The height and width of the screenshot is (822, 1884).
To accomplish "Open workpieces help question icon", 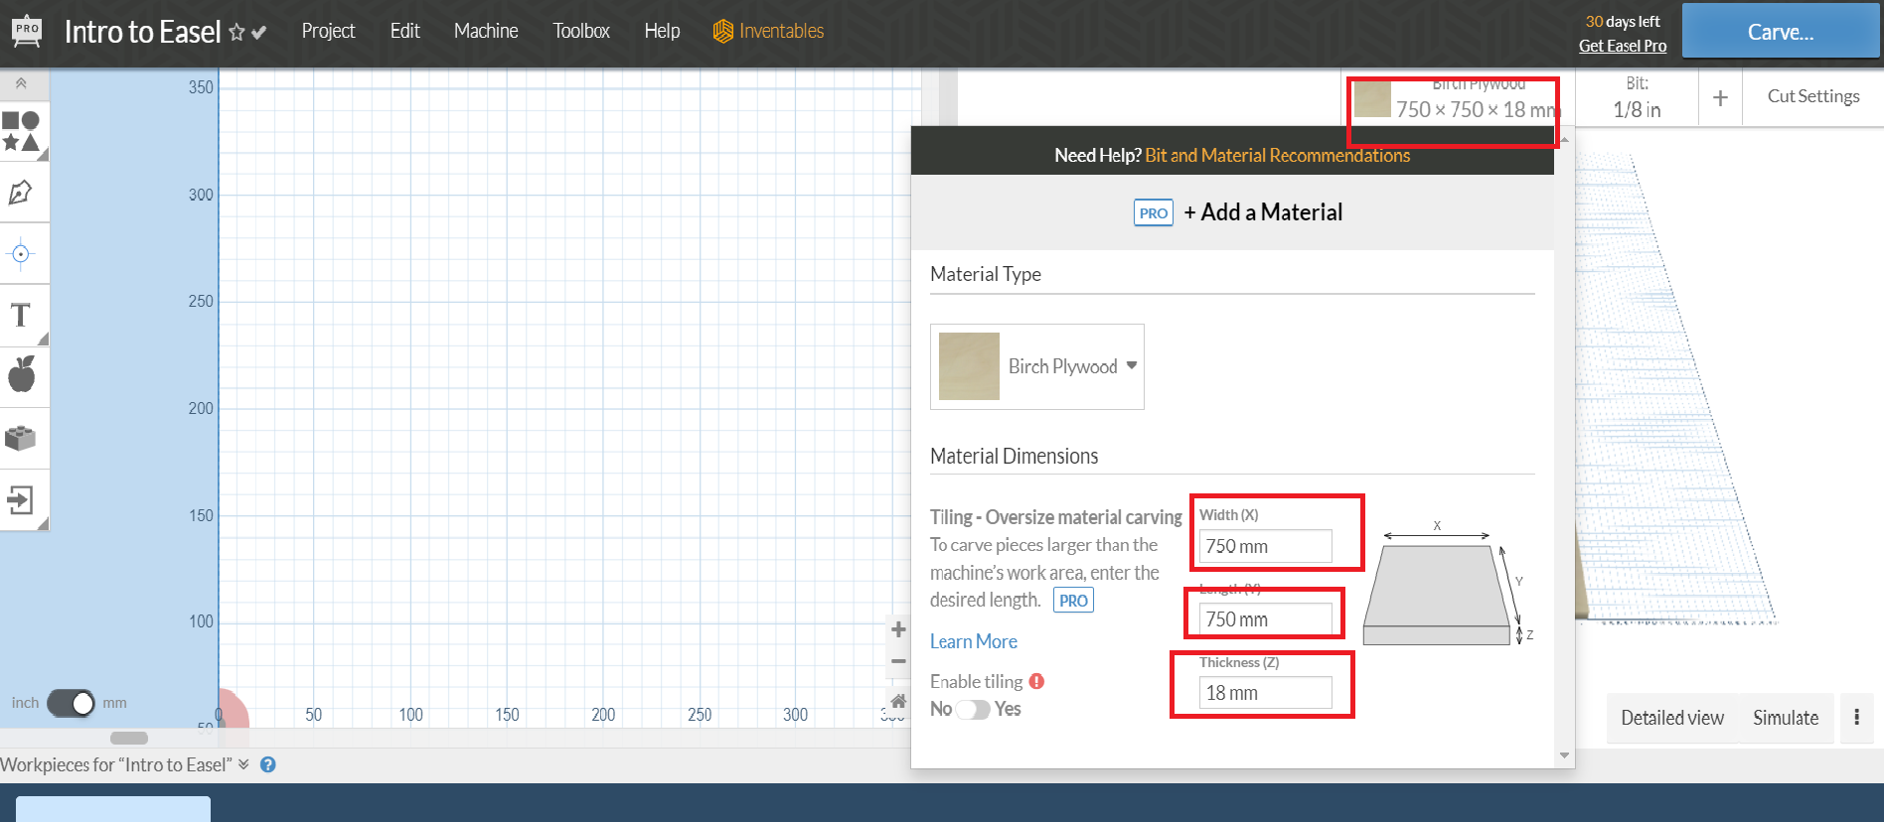I will click(268, 764).
